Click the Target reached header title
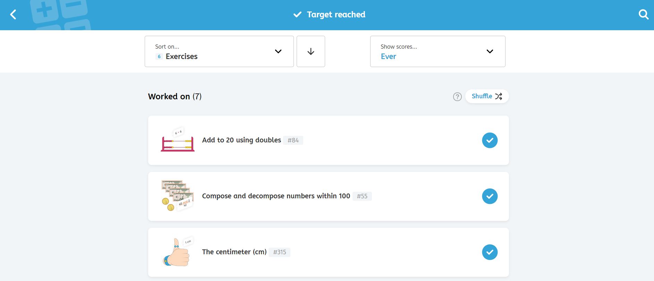The height and width of the screenshot is (281, 654). tap(336, 15)
